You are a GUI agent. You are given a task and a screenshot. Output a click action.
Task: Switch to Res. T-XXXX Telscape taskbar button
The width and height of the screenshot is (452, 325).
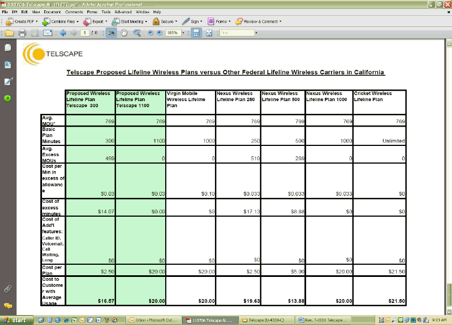[323, 320]
